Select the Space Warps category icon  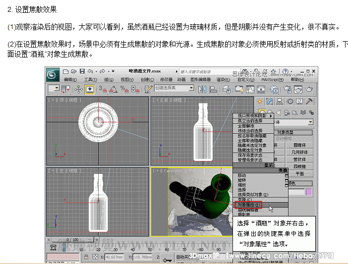click(303, 112)
